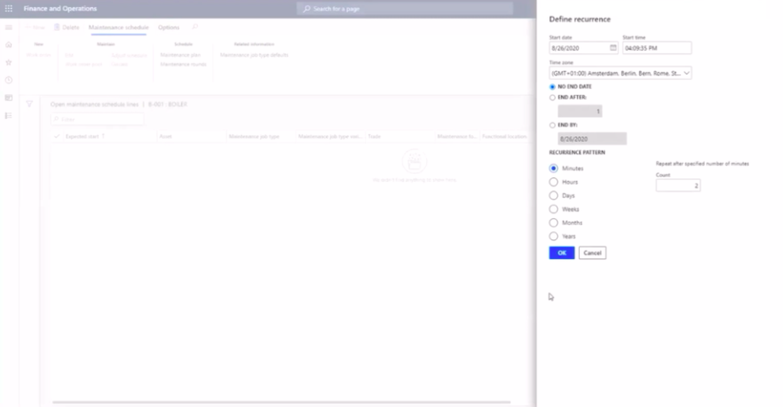Click End by date field
The image size is (783, 407).
(x=592, y=138)
